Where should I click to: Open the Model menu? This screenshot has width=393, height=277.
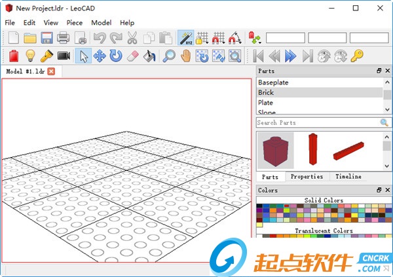(x=102, y=23)
